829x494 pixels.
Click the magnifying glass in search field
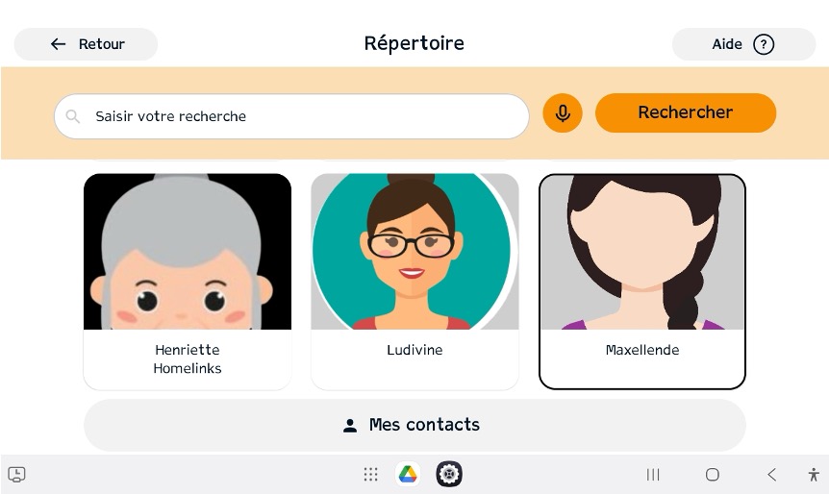(x=73, y=116)
